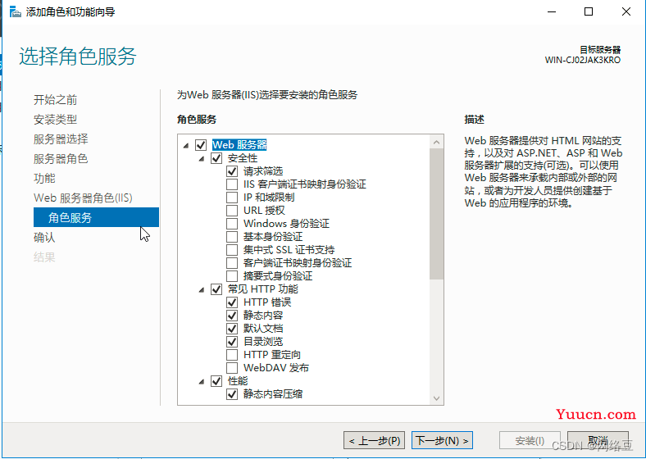Click 上一步(P) button

click(374, 440)
